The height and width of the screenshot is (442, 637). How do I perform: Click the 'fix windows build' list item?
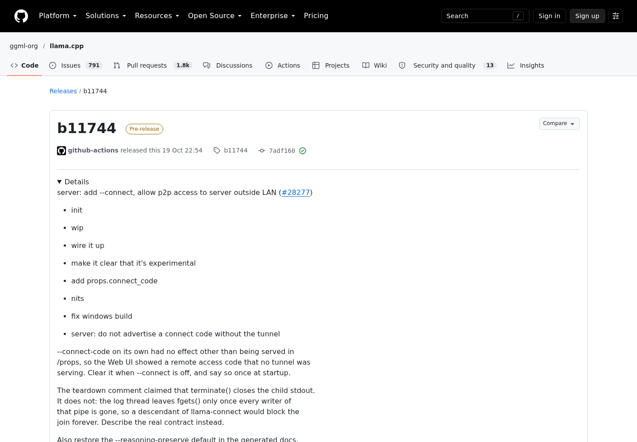coord(102,316)
